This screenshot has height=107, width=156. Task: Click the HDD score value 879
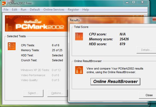[x=122, y=44]
